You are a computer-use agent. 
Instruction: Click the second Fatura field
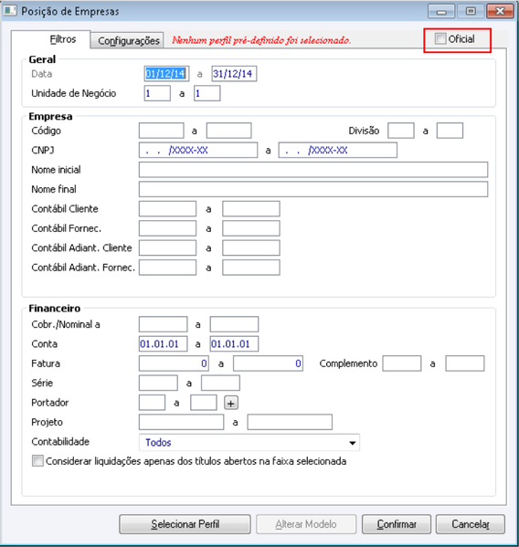click(x=268, y=363)
